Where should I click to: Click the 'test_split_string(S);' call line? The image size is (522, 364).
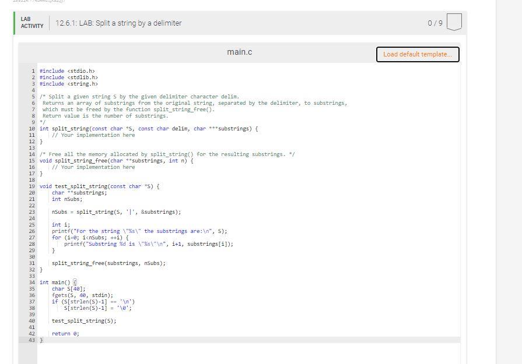pos(84,321)
